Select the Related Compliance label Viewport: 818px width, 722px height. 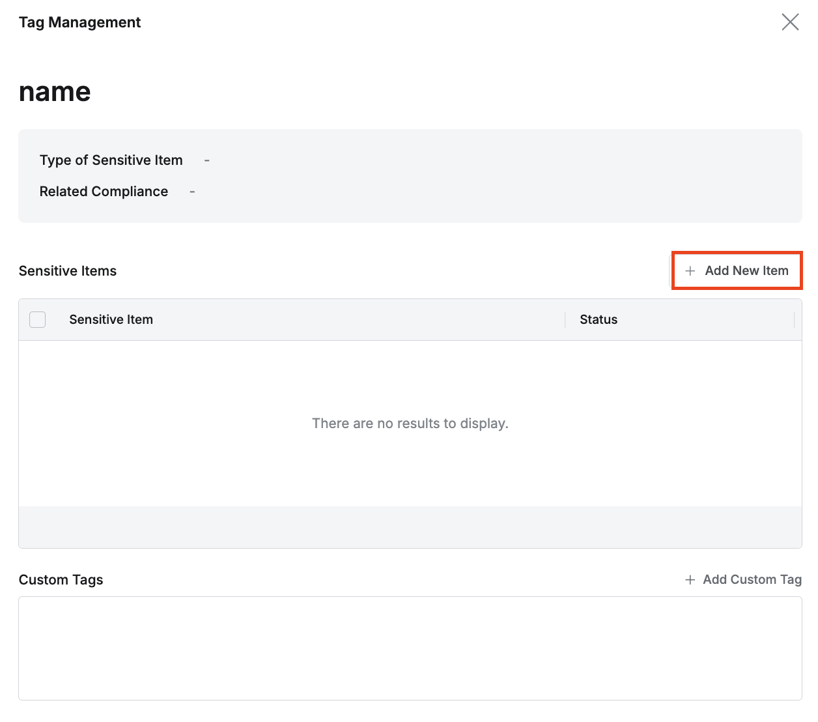104,192
